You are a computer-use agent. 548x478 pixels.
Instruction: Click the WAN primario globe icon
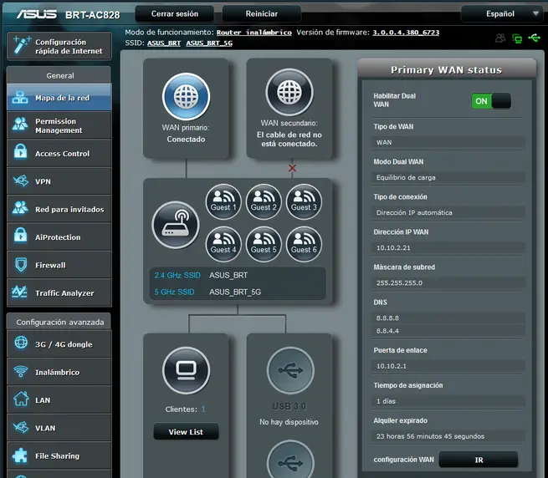[186, 97]
